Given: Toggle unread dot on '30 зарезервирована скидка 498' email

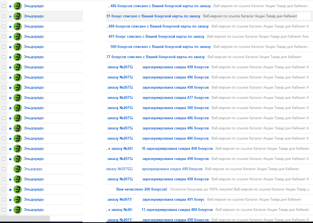Looking at the screenshot, I should (x=10, y=149).
